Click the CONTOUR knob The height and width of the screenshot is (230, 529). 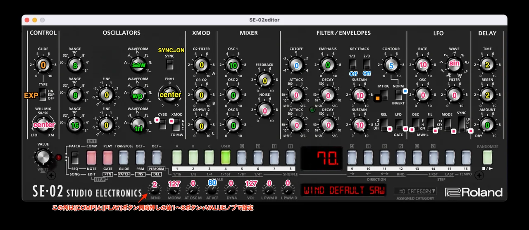point(391,65)
